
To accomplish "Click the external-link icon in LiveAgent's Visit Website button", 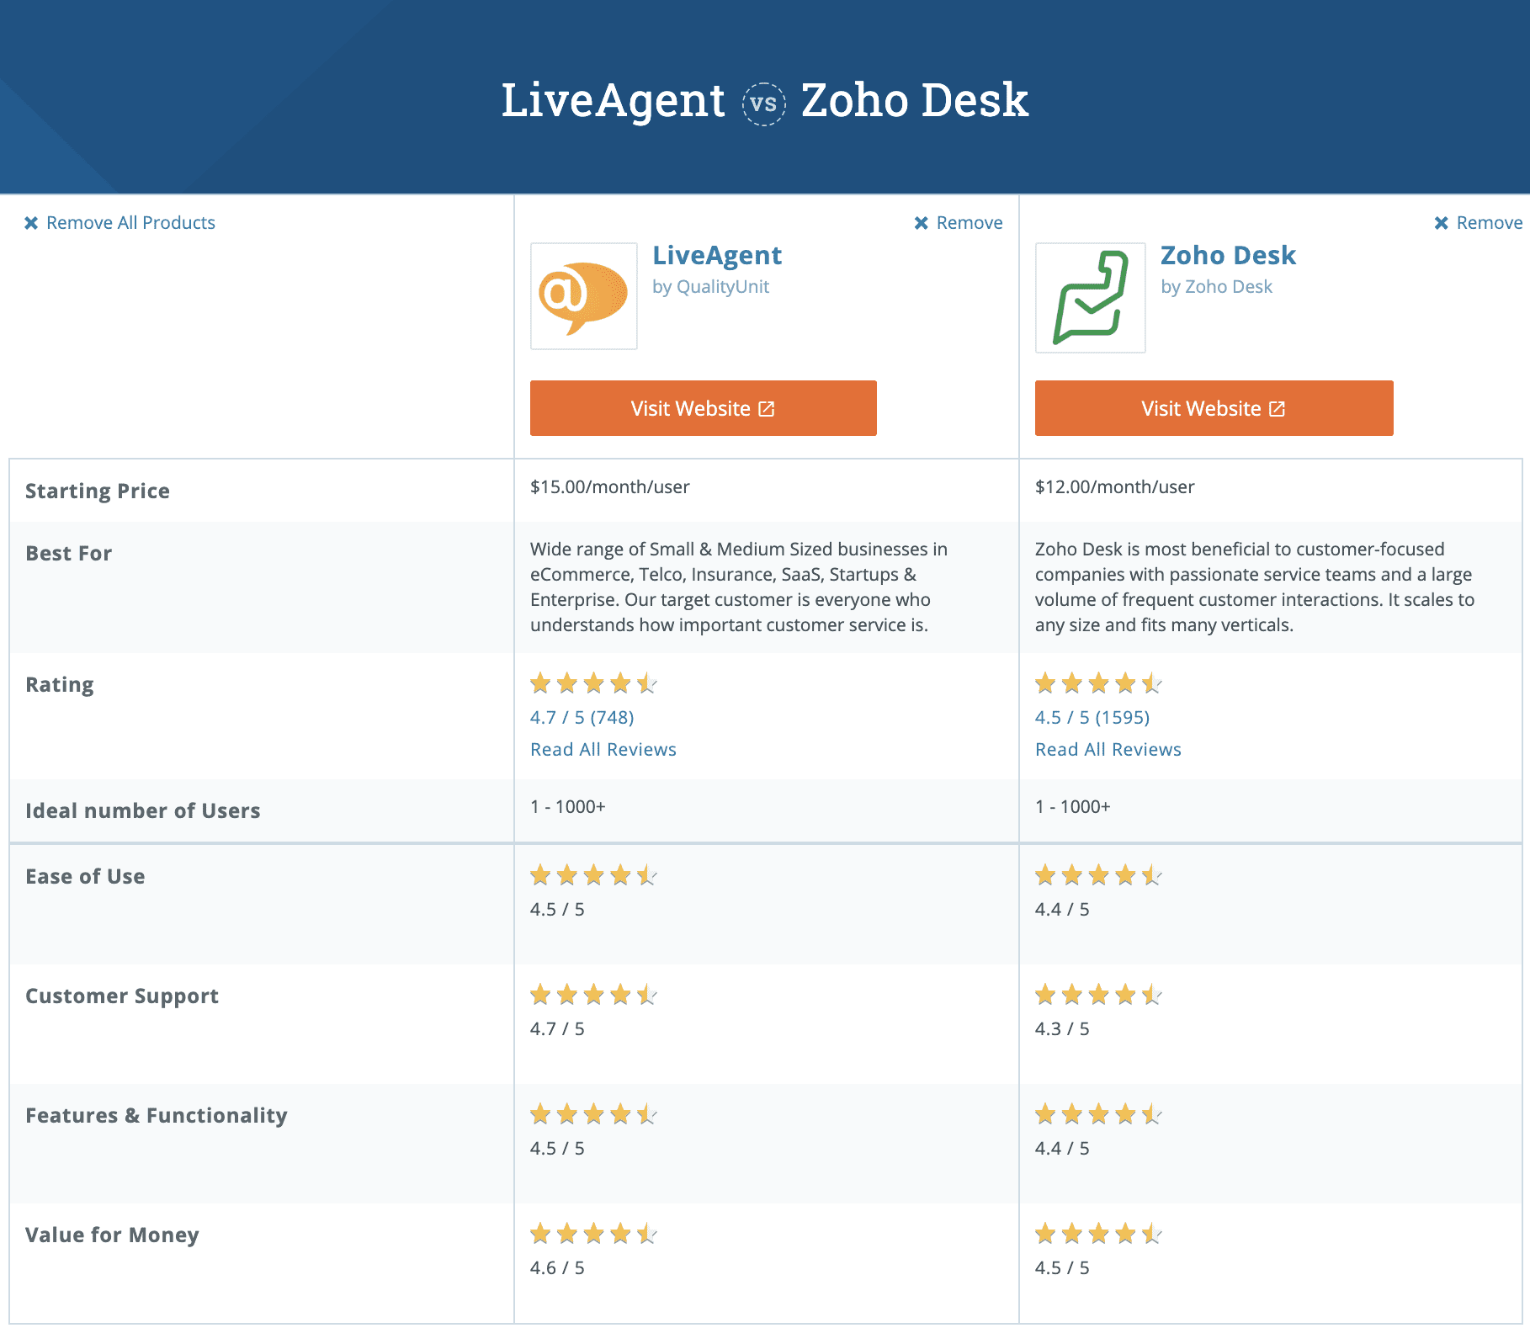I will [766, 408].
